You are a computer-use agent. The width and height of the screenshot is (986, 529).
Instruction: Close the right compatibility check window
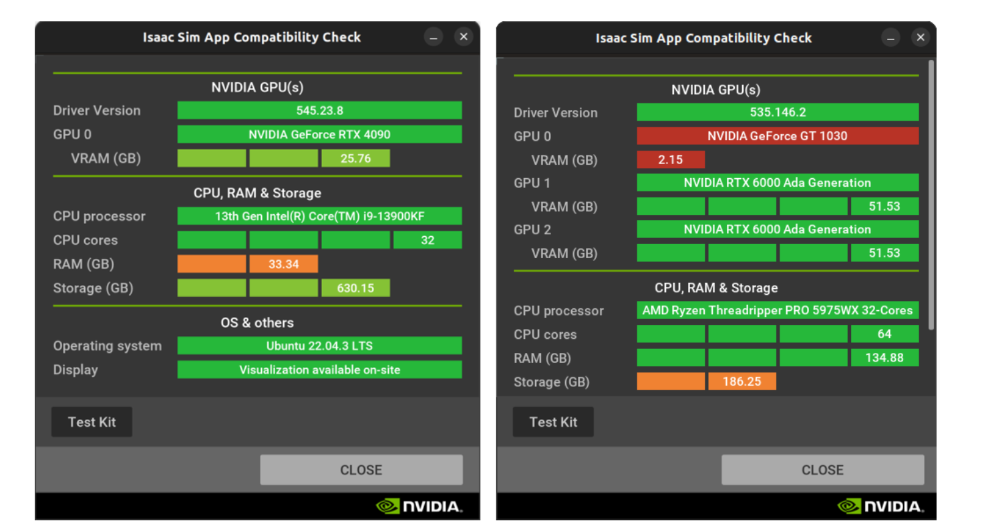(921, 37)
